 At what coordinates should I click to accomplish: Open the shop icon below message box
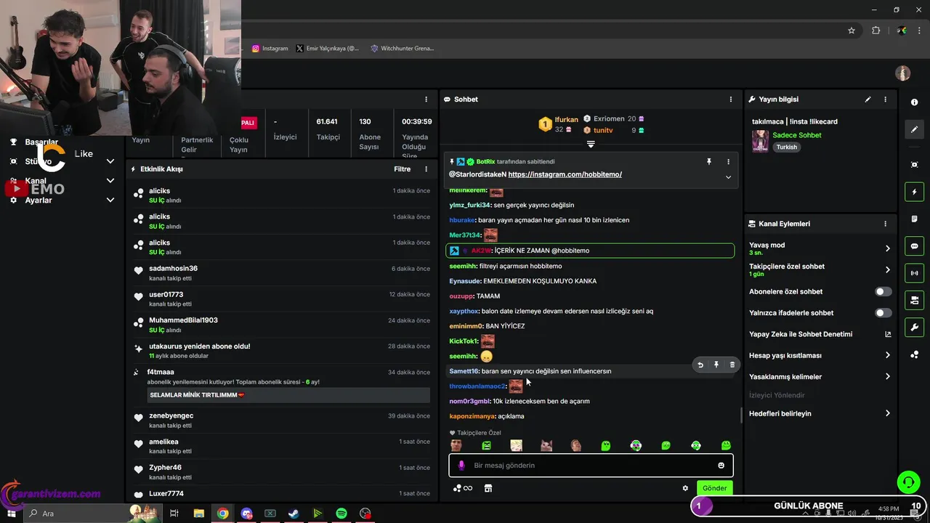pyautogui.click(x=488, y=488)
